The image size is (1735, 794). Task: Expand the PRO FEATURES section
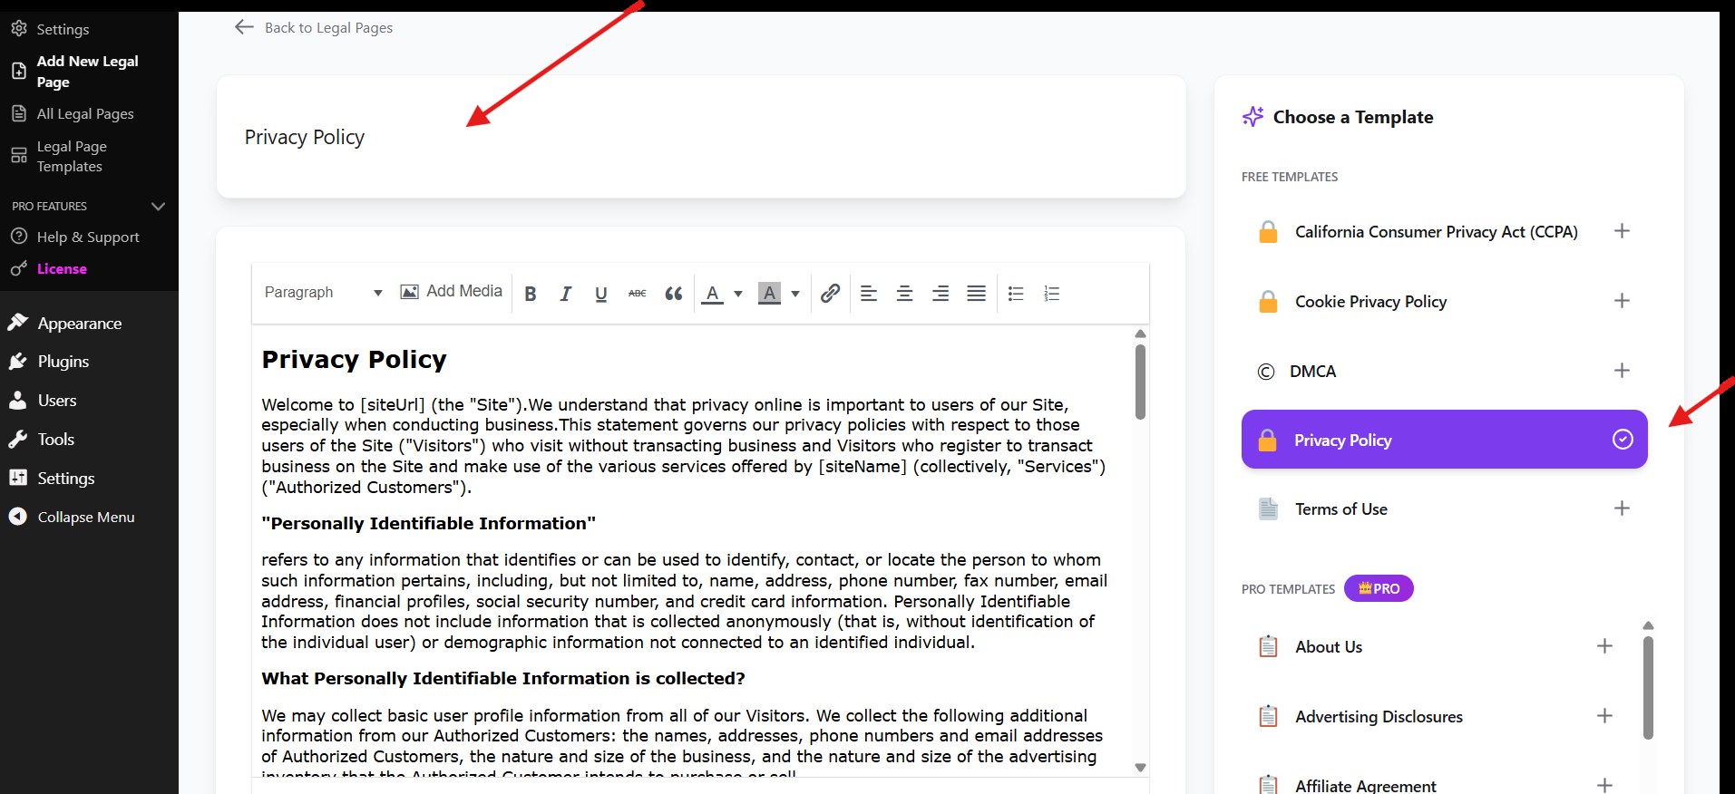(x=89, y=206)
